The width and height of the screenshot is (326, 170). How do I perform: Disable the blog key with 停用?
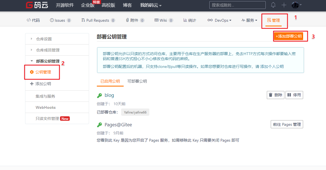pos(294,95)
